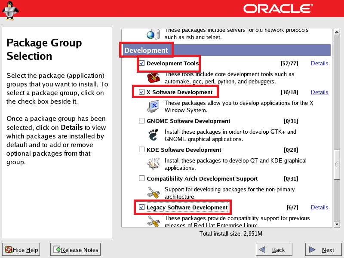Image resolution: width=344 pixels, height=258 pixels.
Task: Check the GNOME Software Development checkbox
Action: pos(142,121)
